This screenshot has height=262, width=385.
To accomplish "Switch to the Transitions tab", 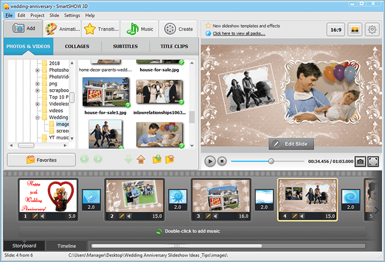I will coord(101,29).
